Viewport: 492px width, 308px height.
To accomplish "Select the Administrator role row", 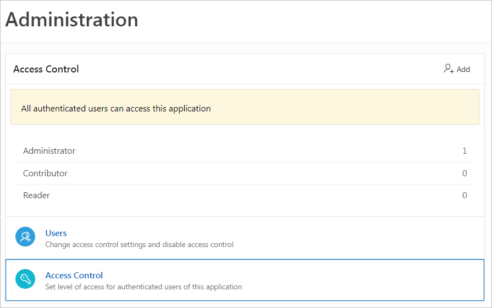I will click(245, 151).
